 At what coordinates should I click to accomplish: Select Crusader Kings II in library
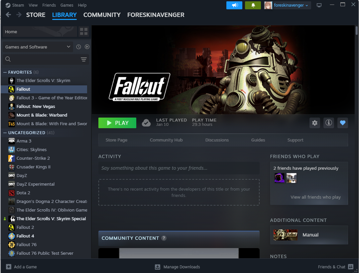pyautogui.click(x=44, y=167)
